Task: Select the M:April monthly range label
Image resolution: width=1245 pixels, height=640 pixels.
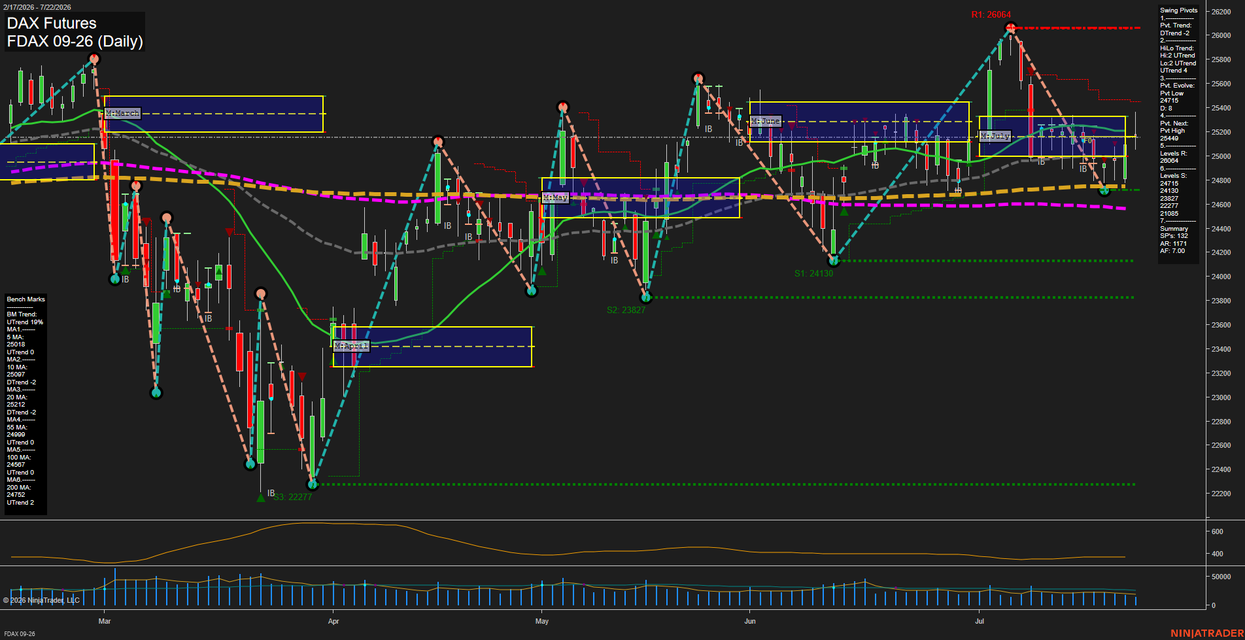Action: coord(352,346)
